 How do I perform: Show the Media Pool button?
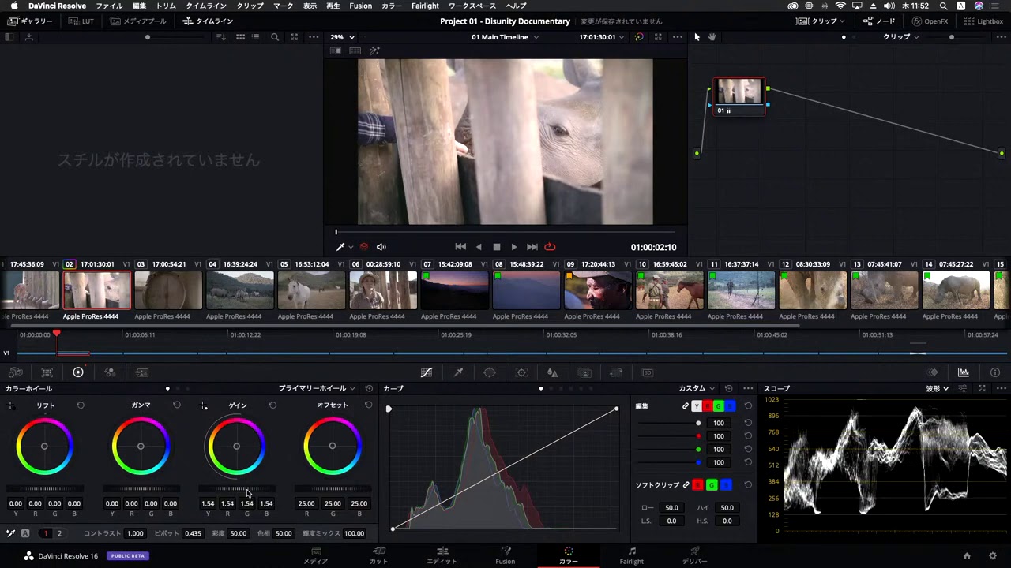click(x=138, y=21)
